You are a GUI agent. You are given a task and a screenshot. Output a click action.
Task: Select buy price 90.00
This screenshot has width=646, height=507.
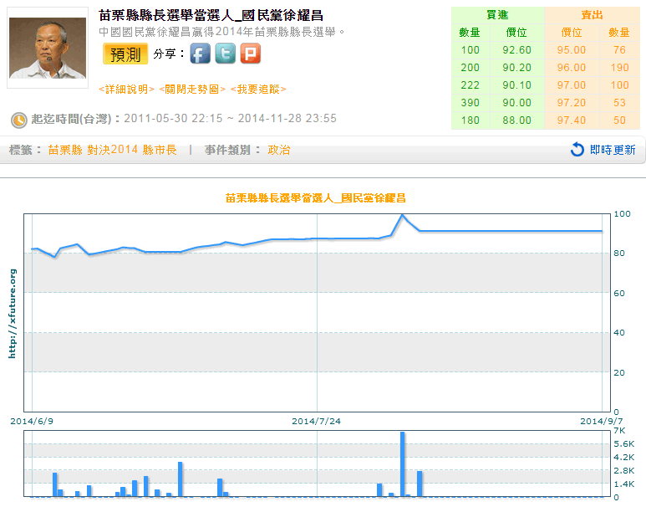516,103
